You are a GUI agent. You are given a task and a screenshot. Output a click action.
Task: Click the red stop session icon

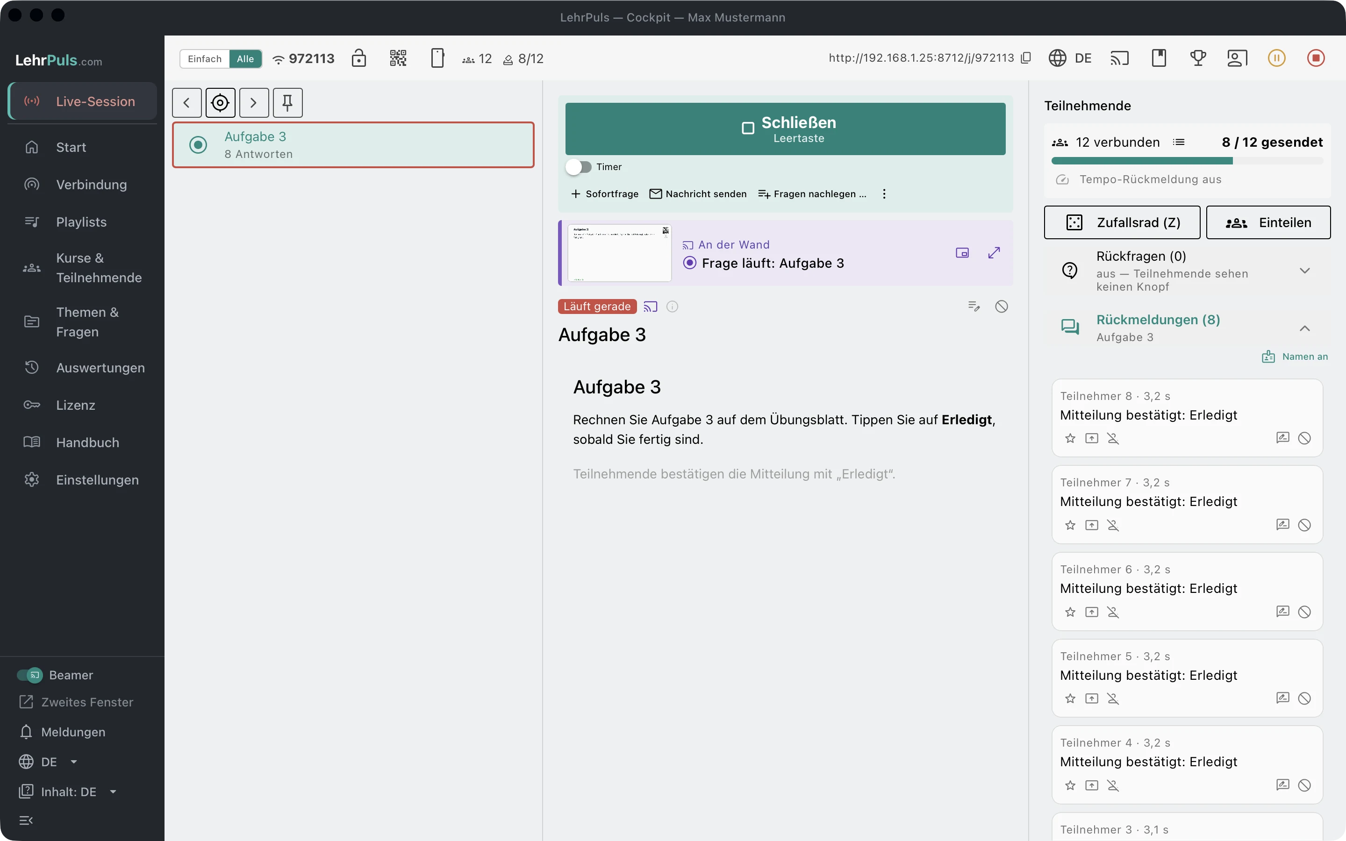coord(1316,58)
